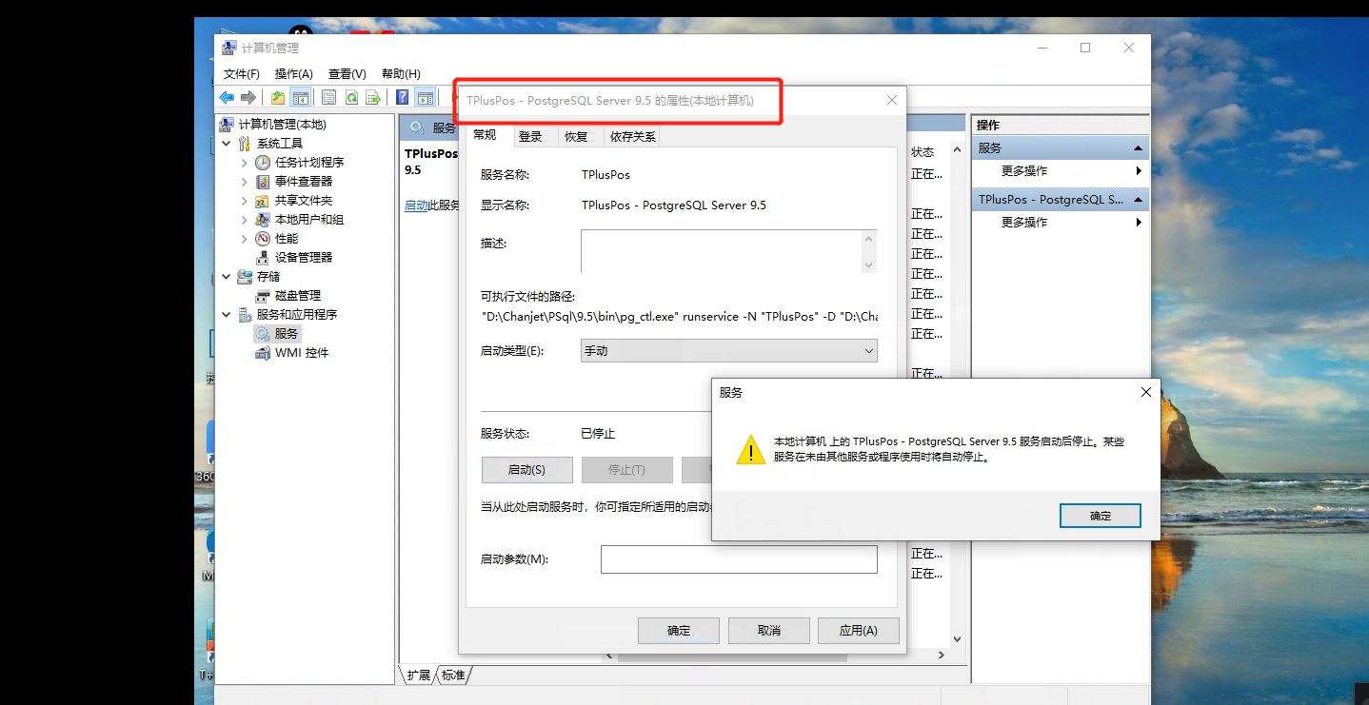The width and height of the screenshot is (1369, 705).
Task: Click the gray Forward arrow toolbar icon
Action: click(248, 97)
